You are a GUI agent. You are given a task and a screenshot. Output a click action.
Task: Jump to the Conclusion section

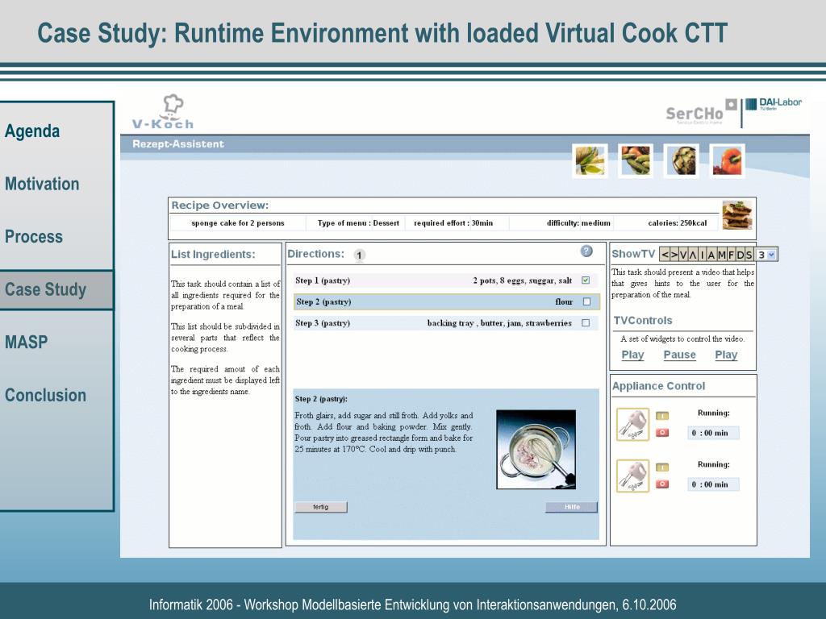click(x=45, y=395)
